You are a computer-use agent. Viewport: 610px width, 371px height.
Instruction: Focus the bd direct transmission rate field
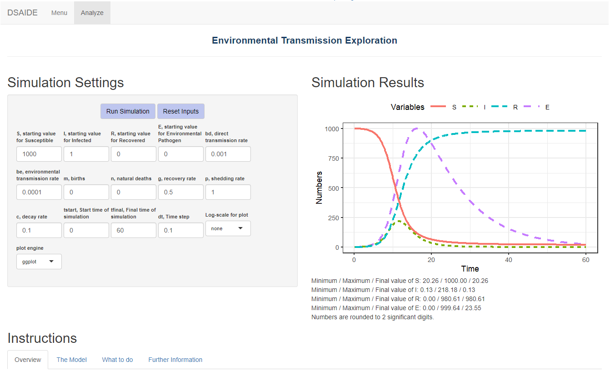click(x=228, y=154)
